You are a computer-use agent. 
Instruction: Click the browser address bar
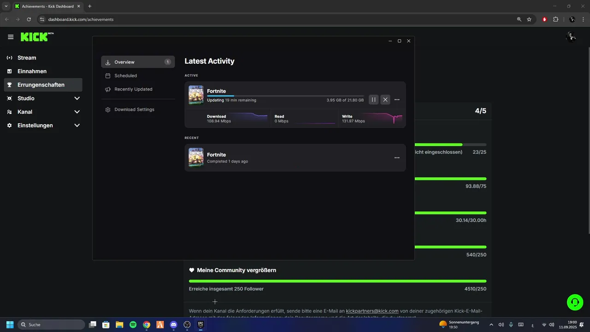(277, 19)
